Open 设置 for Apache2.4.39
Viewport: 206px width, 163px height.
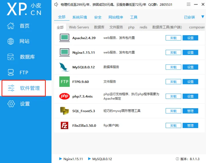point(190,38)
